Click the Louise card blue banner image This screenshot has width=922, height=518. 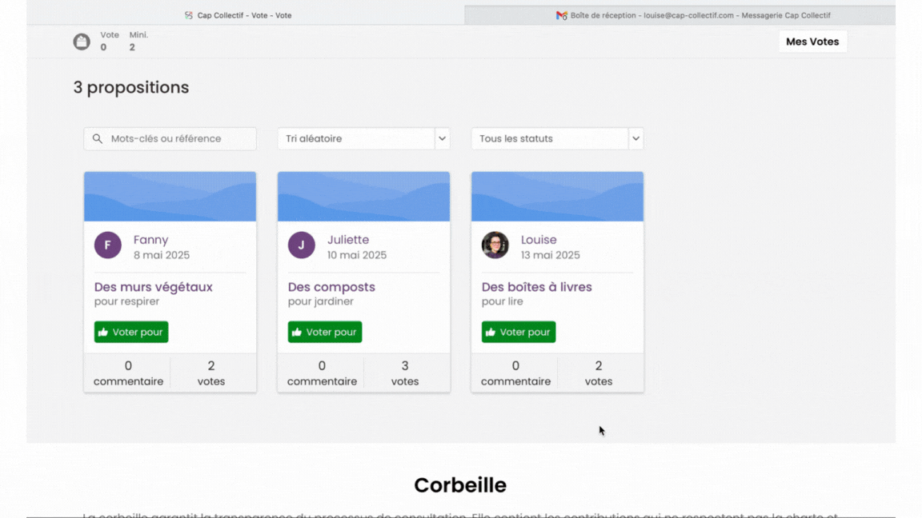pos(557,197)
